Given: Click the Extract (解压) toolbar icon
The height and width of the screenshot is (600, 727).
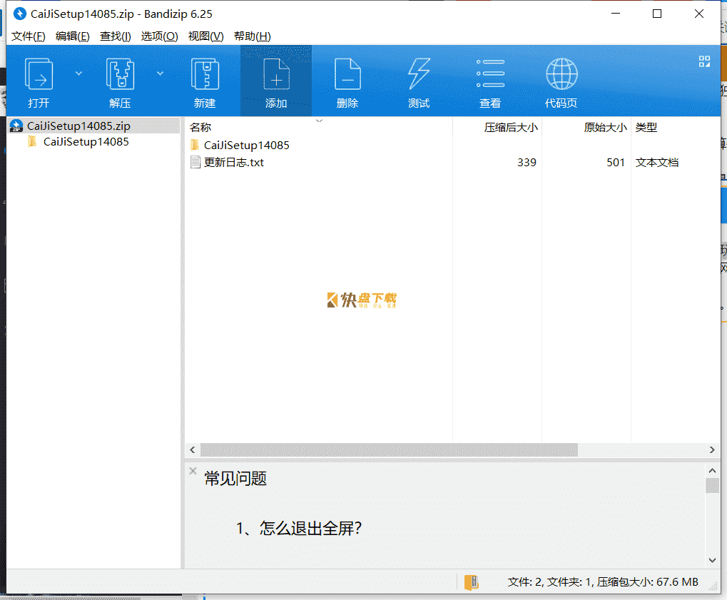Looking at the screenshot, I should coord(120,74).
